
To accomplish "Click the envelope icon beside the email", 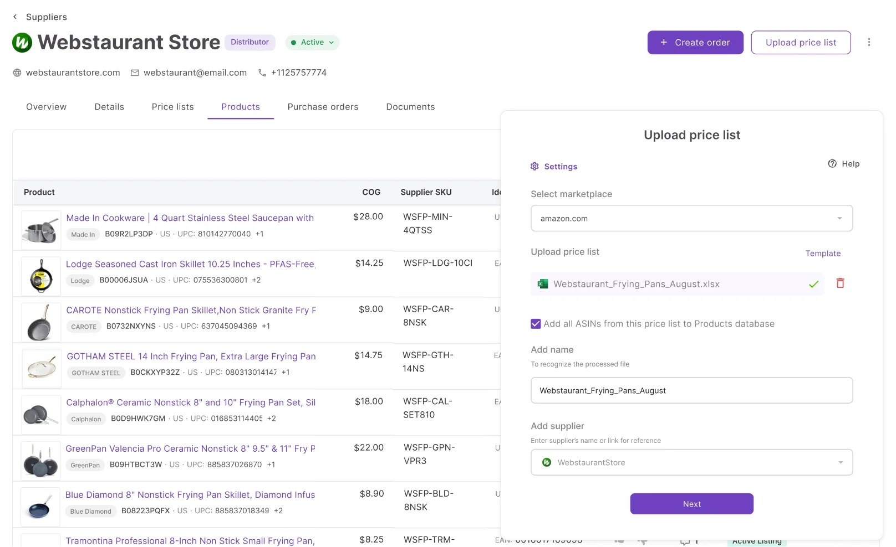I will point(135,73).
